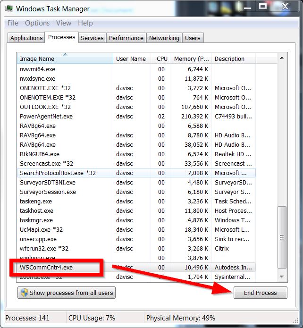Select the unsecapp.exe process
303x328 pixels.
136,239
